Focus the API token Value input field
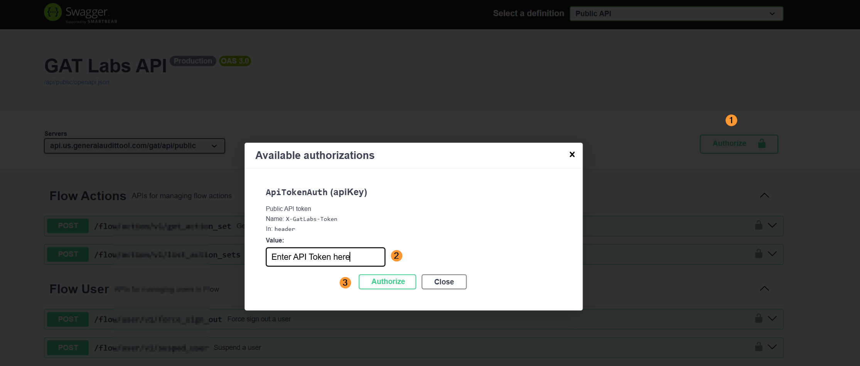 click(325, 257)
